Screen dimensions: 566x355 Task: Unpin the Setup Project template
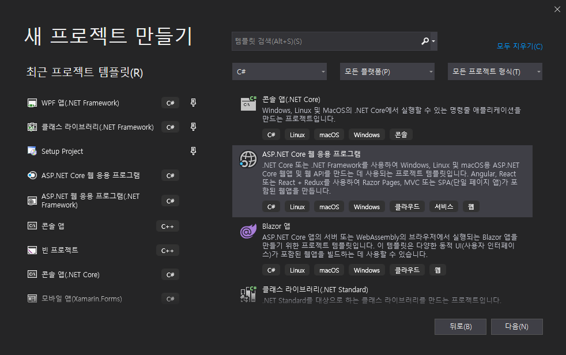tap(194, 151)
